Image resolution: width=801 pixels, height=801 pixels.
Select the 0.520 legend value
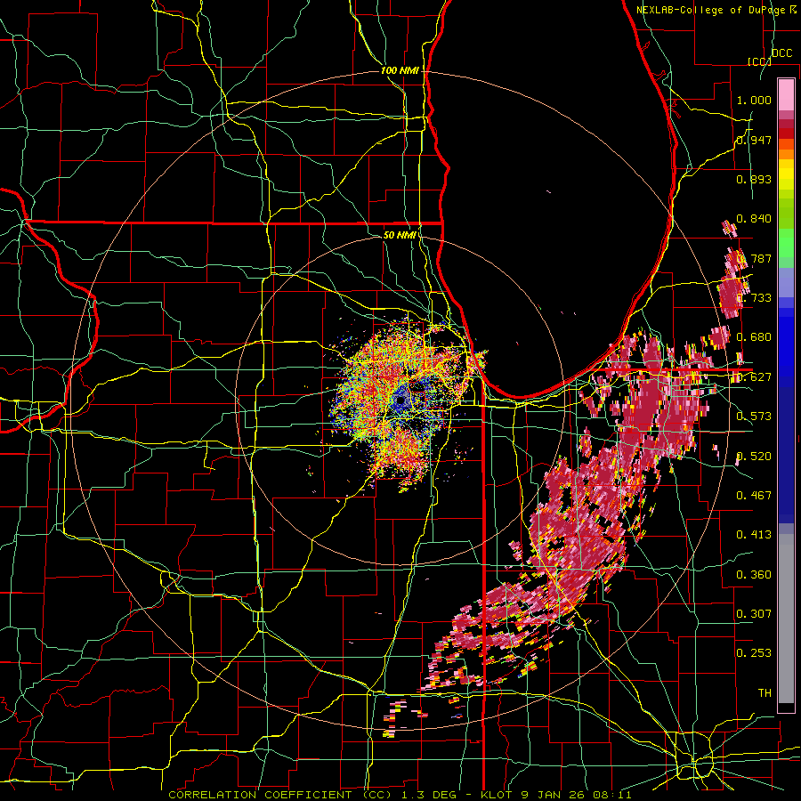pos(754,457)
